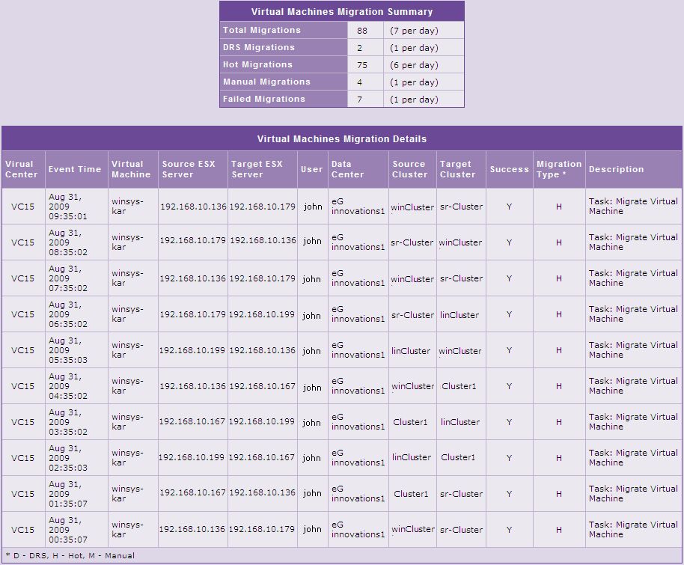Select the event time Aug 31, 2009 04:35:02
Image resolution: width=684 pixels, height=565 pixels.
click(67, 386)
